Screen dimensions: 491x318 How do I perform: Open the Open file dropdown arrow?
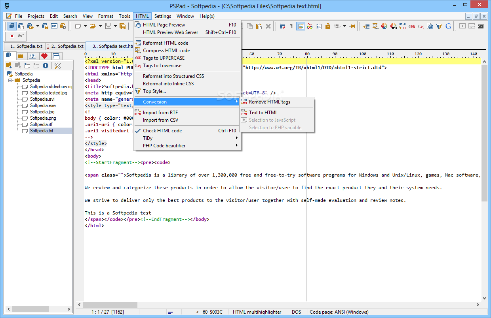[x=100, y=26]
